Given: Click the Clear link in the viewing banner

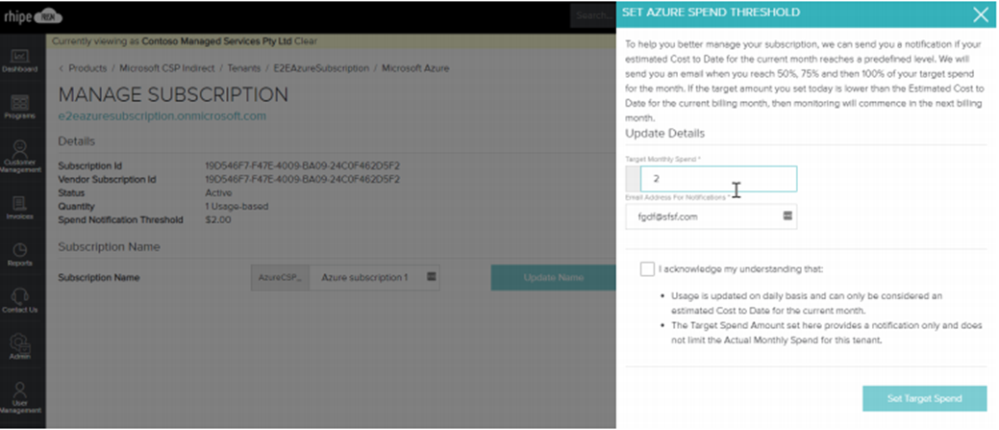Looking at the screenshot, I should 305,40.
